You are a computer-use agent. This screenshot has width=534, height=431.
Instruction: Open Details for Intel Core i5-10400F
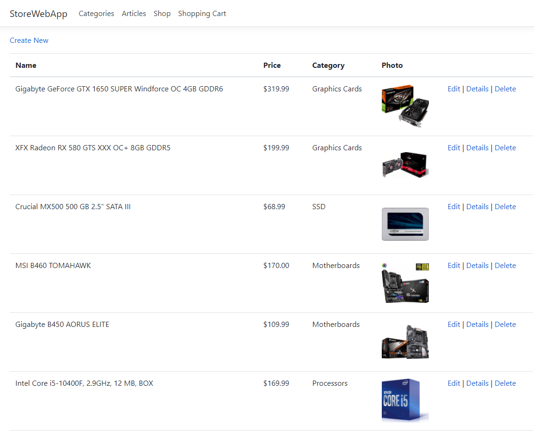(477, 383)
